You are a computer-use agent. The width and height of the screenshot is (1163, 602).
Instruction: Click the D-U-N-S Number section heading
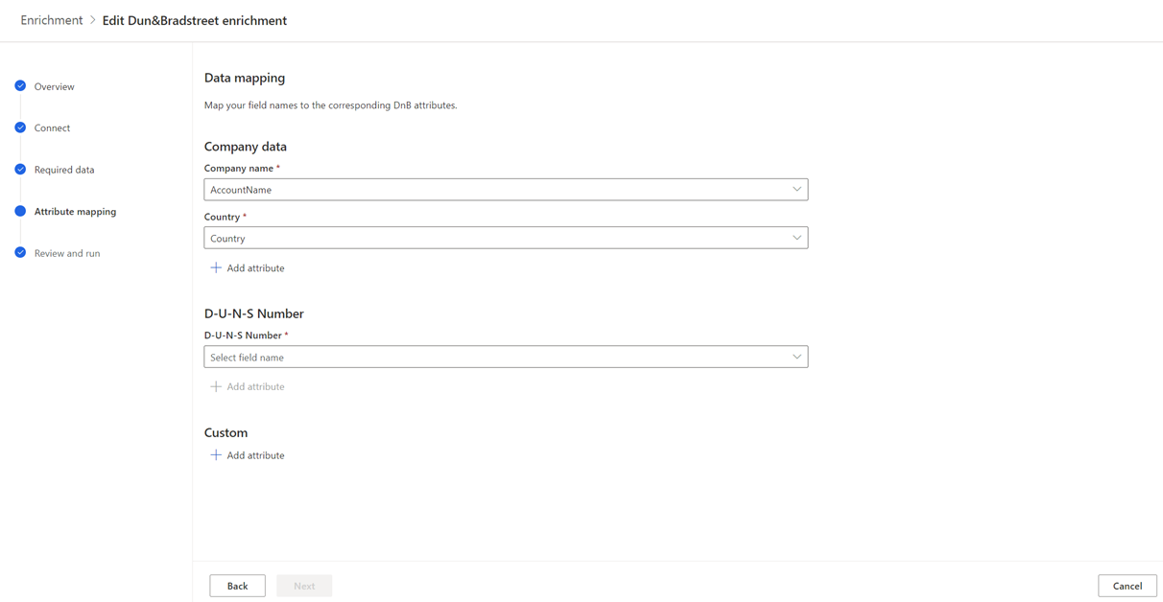point(254,313)
